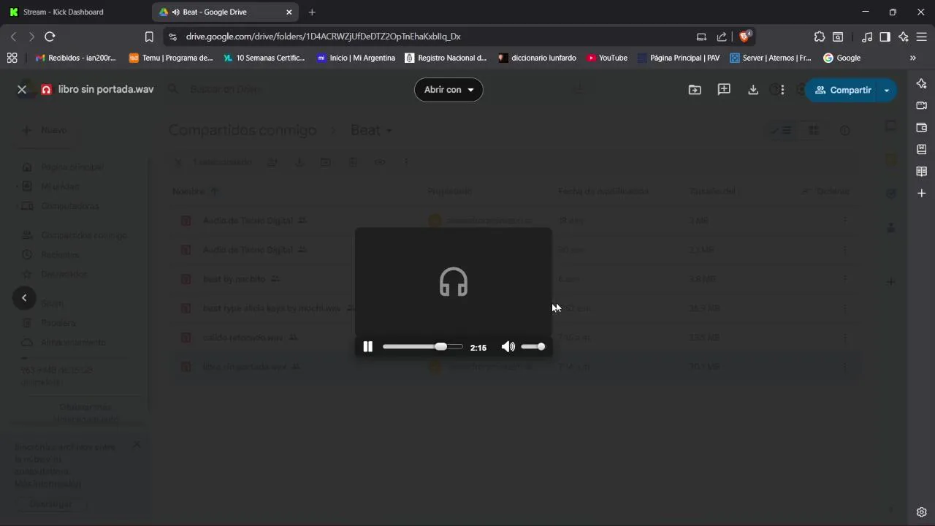Open 10 Semanas Certific bookmark

pos(264,58)
